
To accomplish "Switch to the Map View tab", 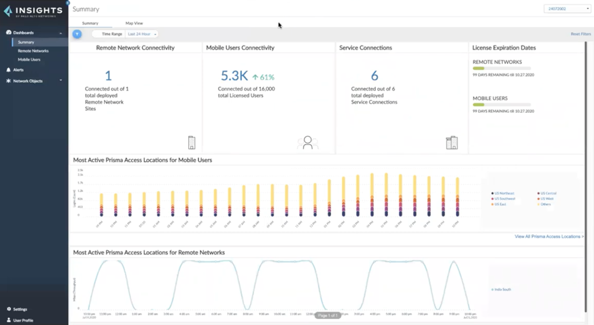I will click(134, 23).
